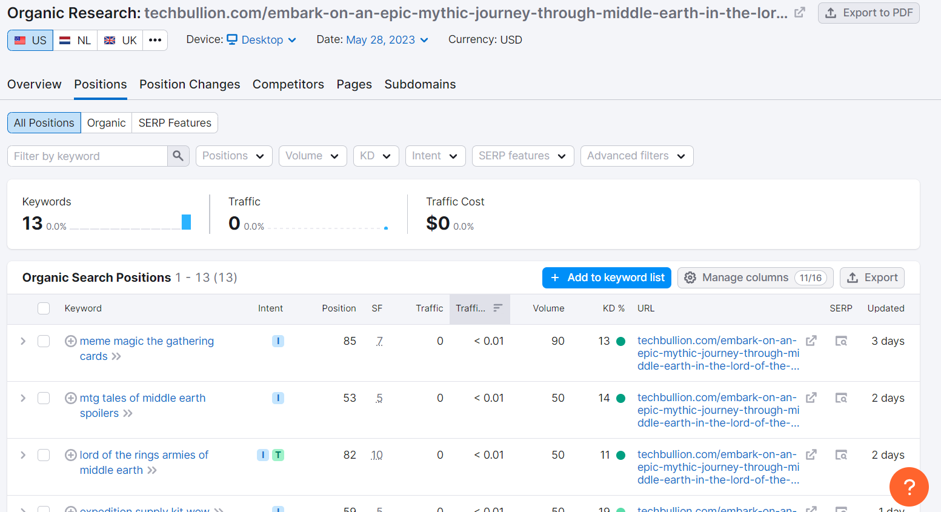The image size is (941, 512).
Task: Check the 'meme magic the gathering cards' row
Action: [44, 341]
